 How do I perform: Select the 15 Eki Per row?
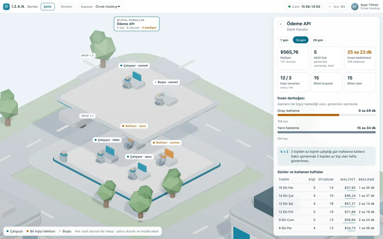(326, 188)
